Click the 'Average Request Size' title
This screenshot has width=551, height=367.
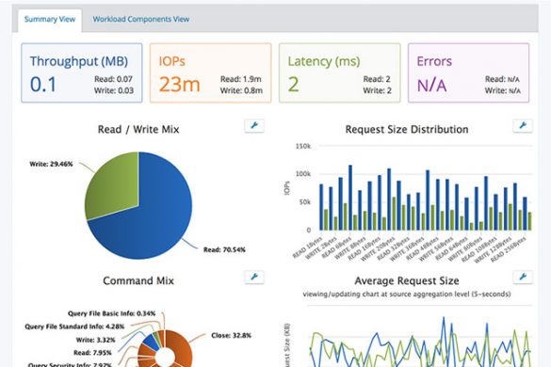[407, 281]
